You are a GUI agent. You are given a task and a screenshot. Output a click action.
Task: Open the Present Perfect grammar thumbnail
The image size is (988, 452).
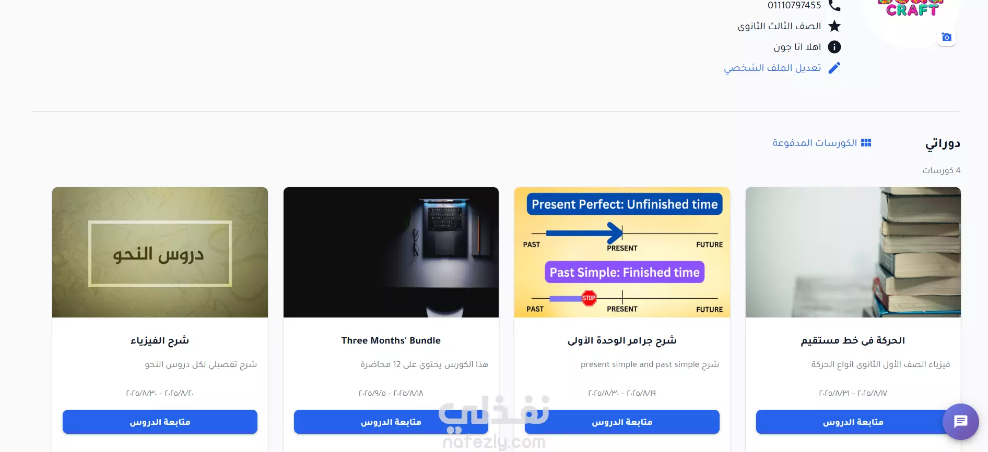click(x=622, y=252)
